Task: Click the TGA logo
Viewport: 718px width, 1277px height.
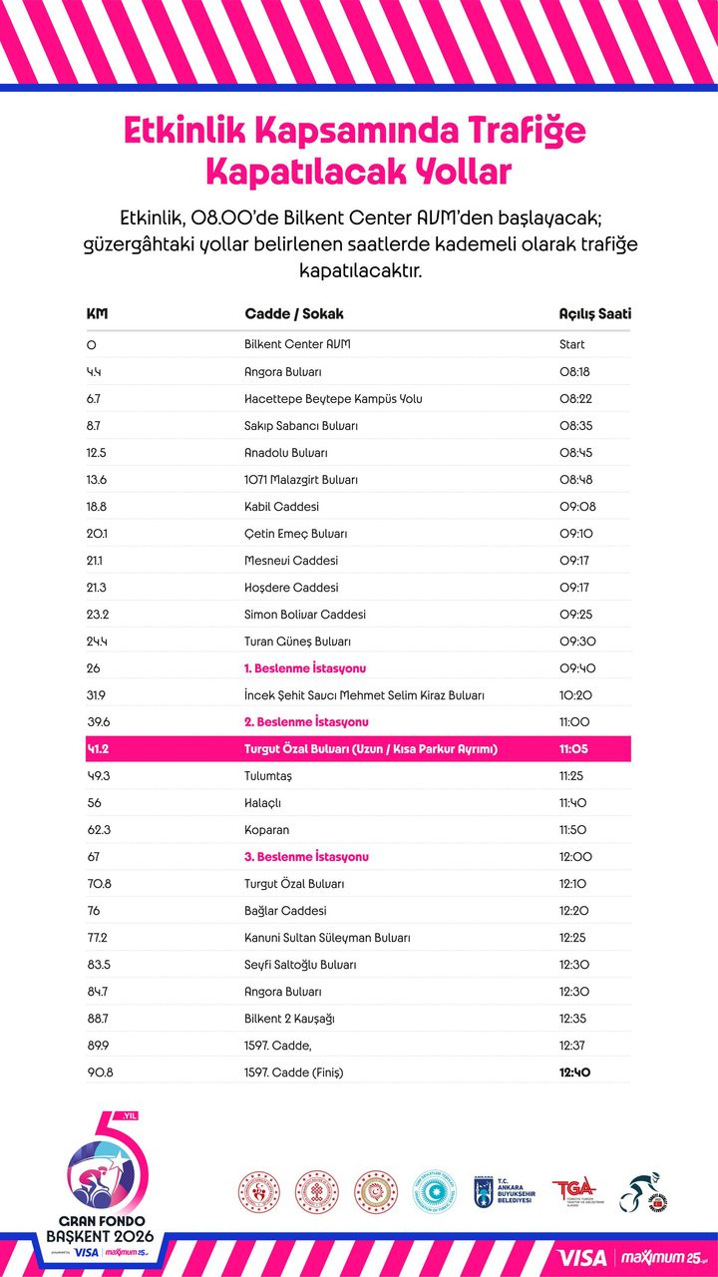Action: tap(578, 1191)
